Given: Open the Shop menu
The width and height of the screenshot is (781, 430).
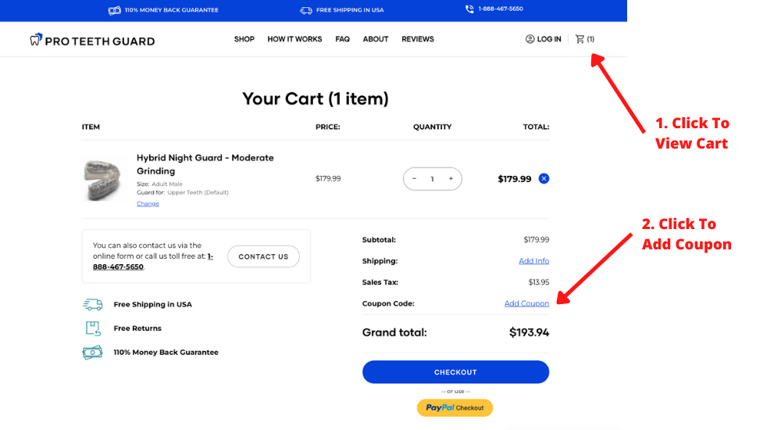Looking at the screenshot, I should tap(244, 39).
